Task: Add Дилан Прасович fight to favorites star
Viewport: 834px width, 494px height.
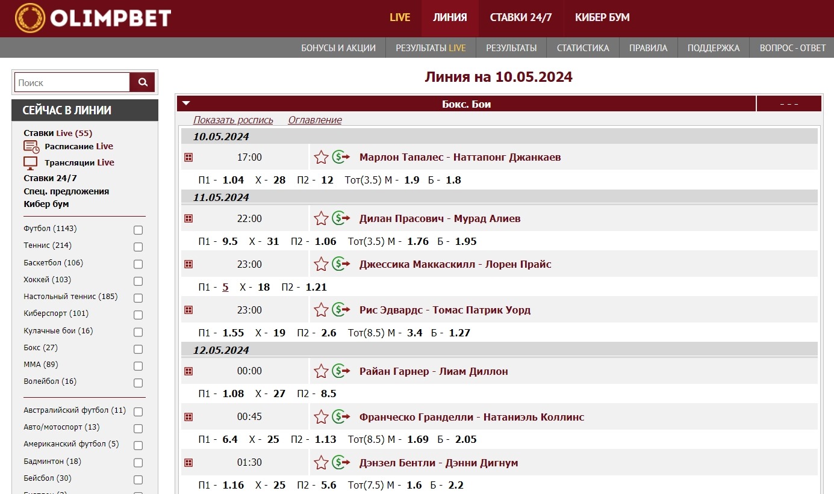Action: 321,218
